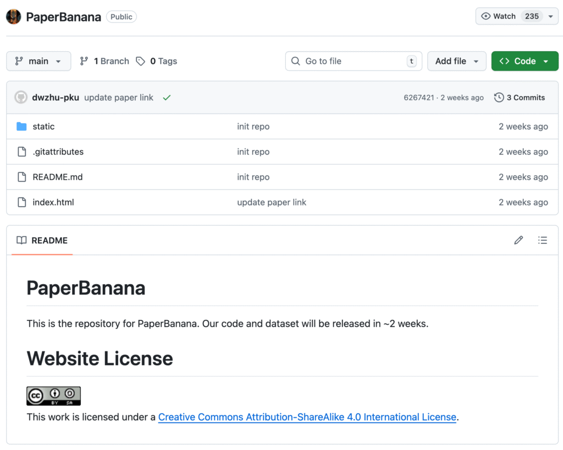563x450 pixels.
Task: Open the commit hash 6267421
Action: 418,98
